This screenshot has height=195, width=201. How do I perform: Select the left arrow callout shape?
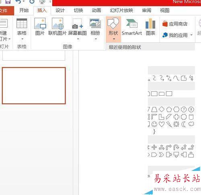coord(184,155)
